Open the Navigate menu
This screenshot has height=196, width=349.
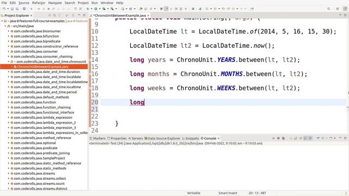pyautogui.click(x=55, y=3)
